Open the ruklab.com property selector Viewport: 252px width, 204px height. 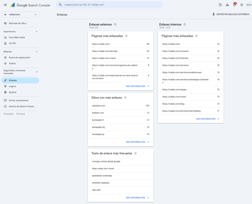(x=20, y=14)
